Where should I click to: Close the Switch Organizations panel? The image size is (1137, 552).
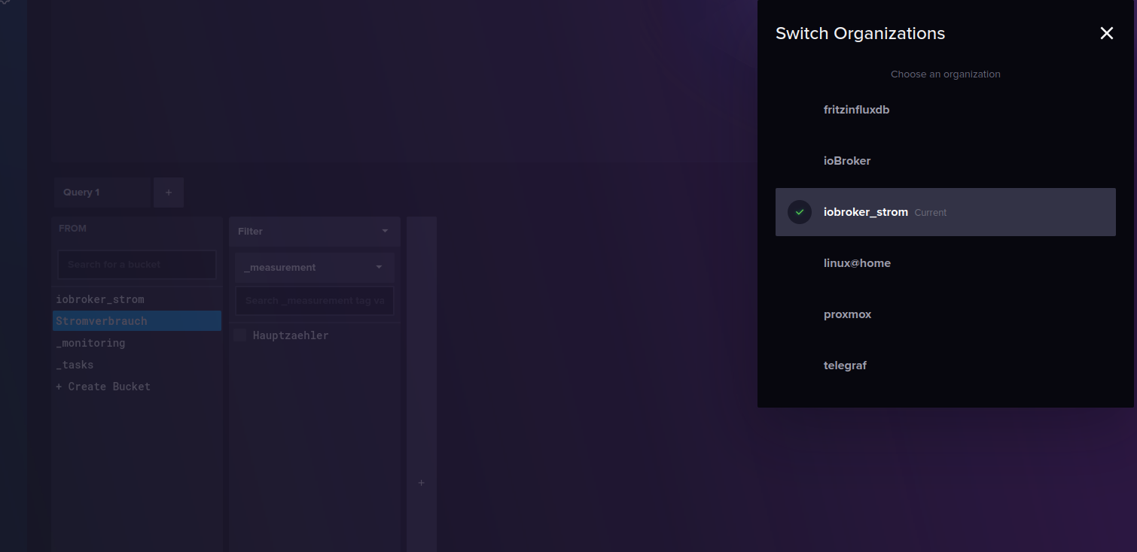click(1106, 33)
